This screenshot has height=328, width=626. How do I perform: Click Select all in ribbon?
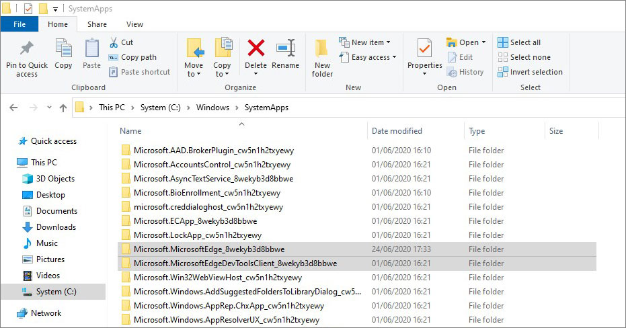[519, 42]
